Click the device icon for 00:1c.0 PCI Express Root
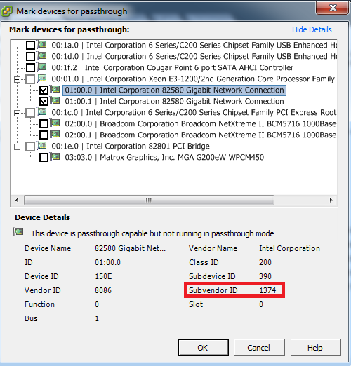This screenshot has height=366, width=351. pyautogui.click(x=42, y=111)
